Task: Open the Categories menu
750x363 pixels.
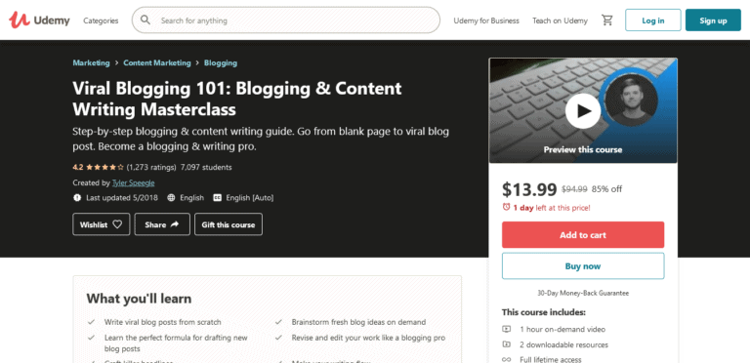Action: tap(101, 20)
